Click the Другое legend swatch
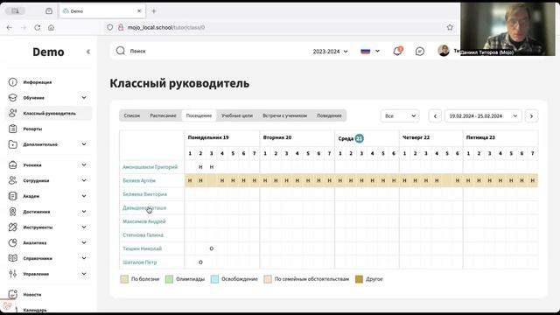560x315 pixels. point(359,279)
